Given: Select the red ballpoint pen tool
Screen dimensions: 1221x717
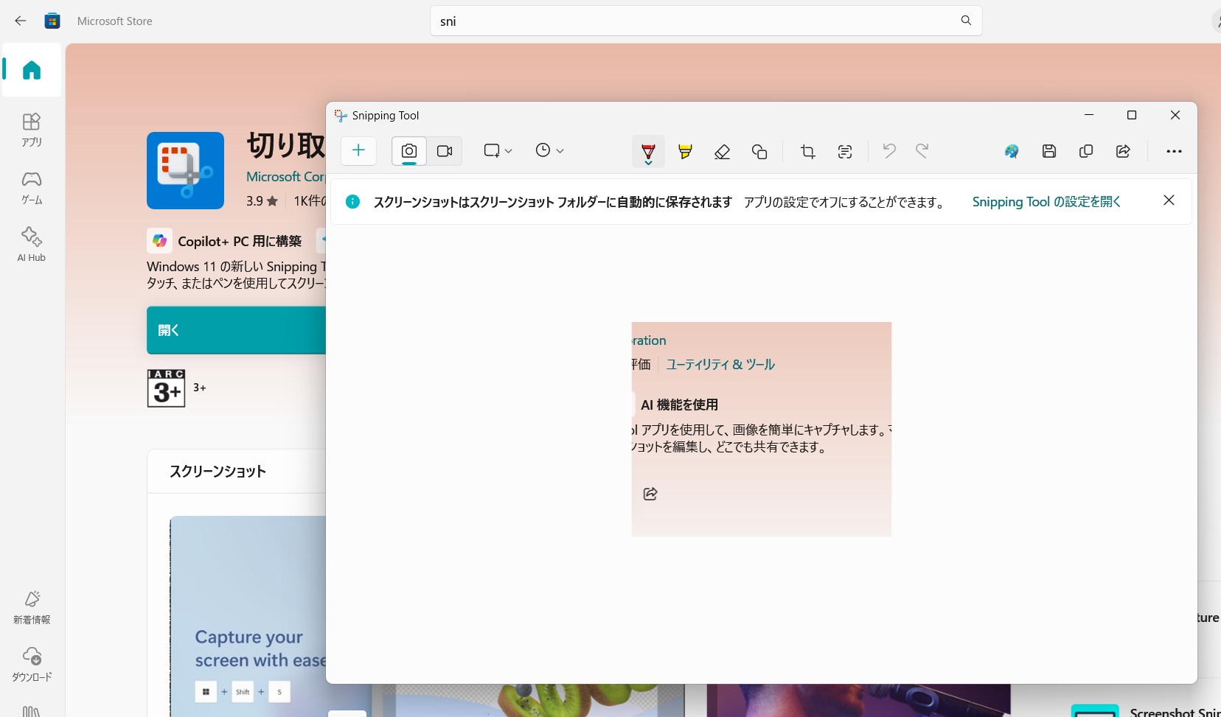Looking at the screenshot, I should tap(648, 152).
